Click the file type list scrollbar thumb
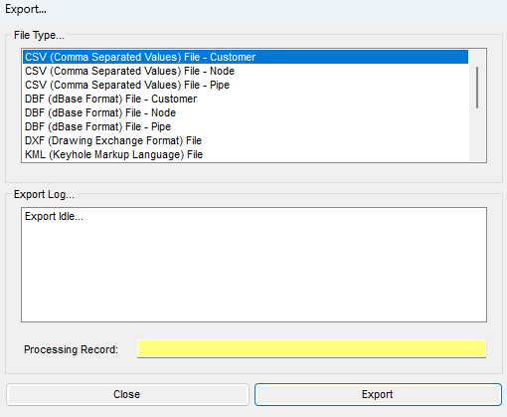Image resolution: width=507 pixels, height=417 pixels. 477,88
